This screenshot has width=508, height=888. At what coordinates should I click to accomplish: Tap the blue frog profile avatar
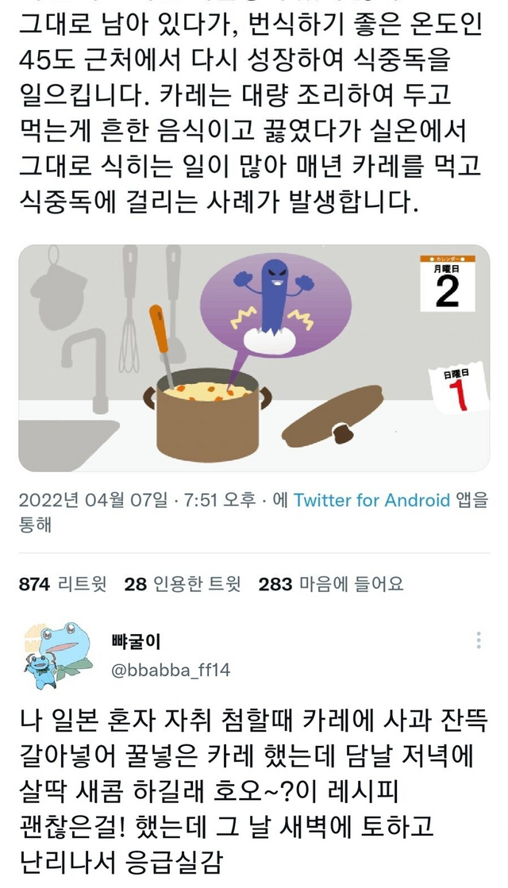pos(56,655)
